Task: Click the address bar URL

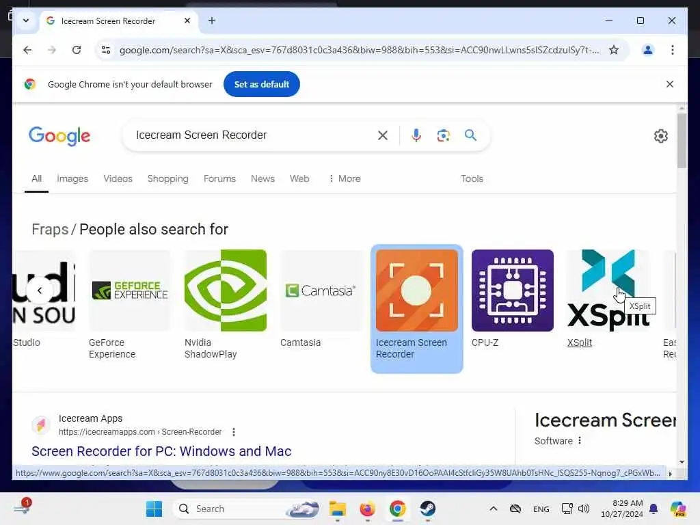Action: [359, 50]
